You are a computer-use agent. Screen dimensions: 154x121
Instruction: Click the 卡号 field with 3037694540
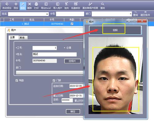tap(45, 61)
